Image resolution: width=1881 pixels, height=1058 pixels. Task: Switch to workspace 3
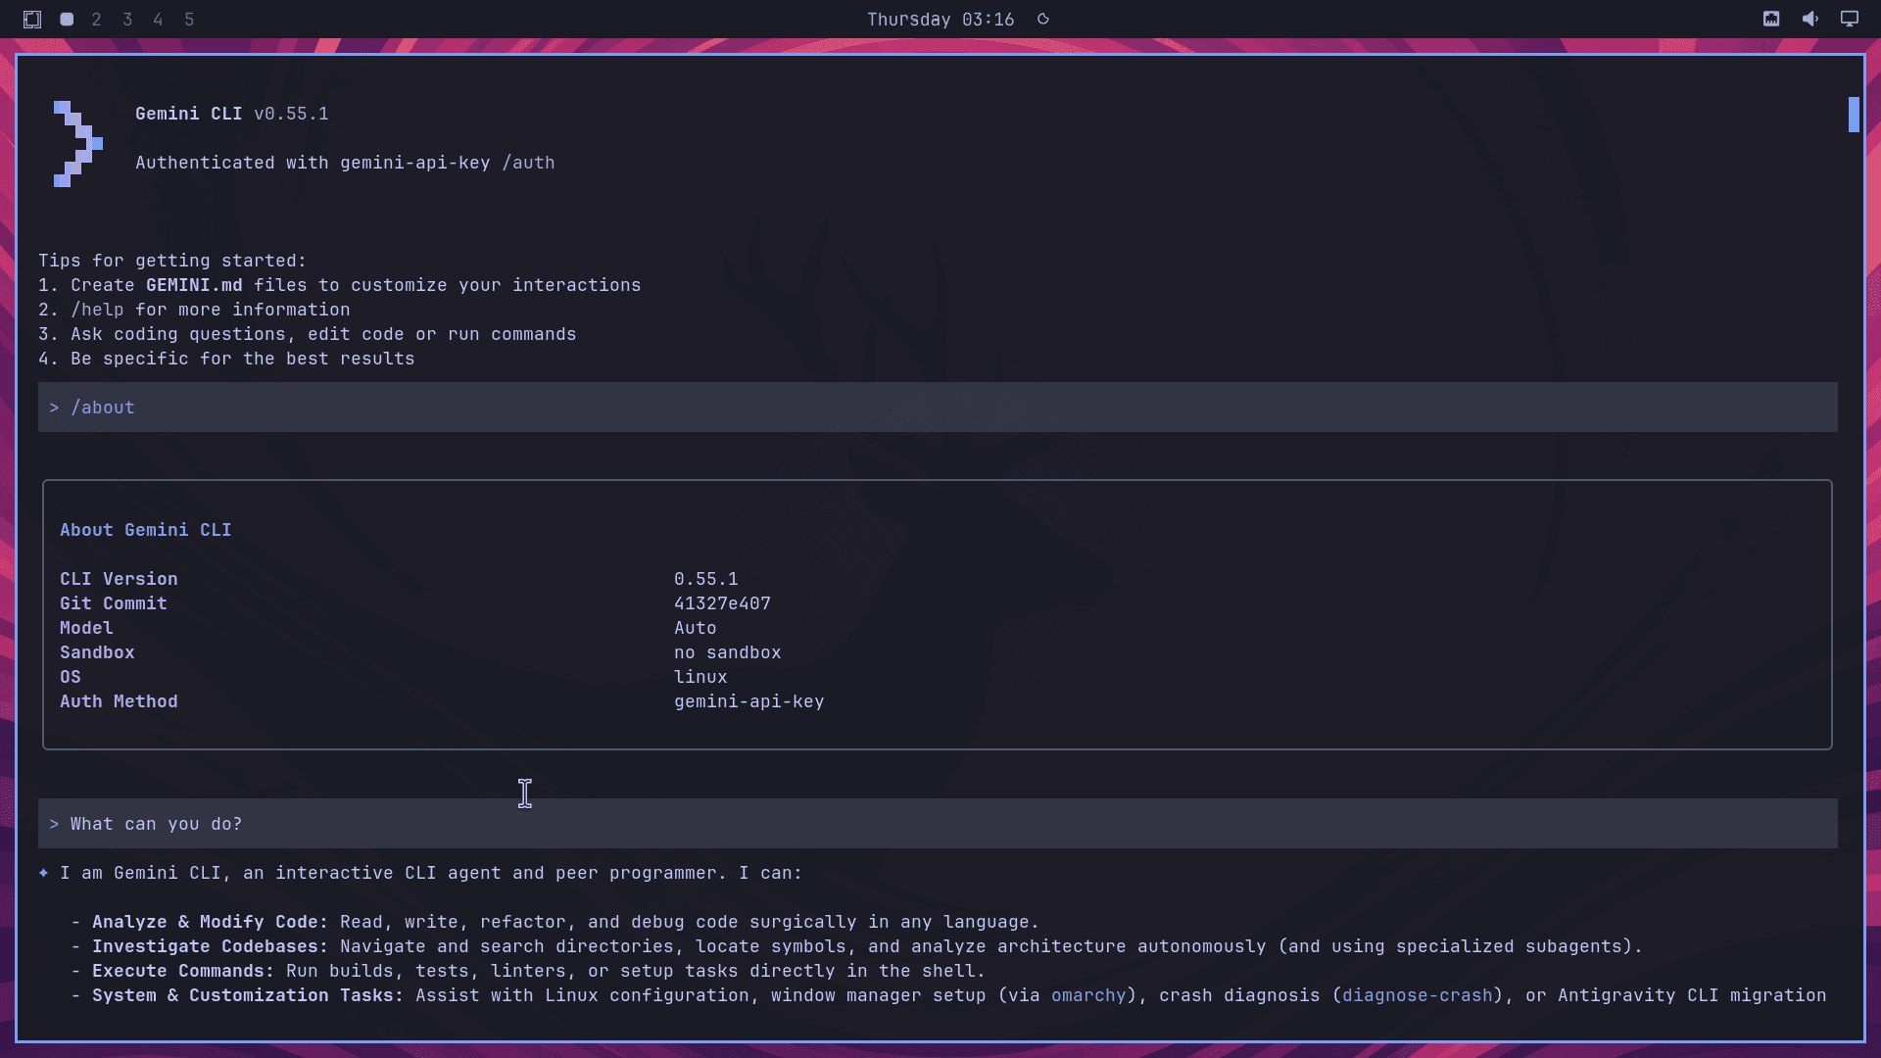pos(127,20)
